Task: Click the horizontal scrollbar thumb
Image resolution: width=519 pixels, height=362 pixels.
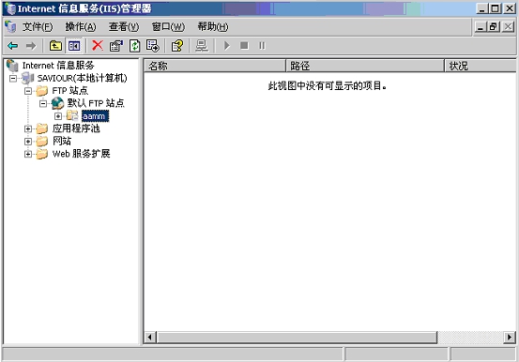Action: 297,338
